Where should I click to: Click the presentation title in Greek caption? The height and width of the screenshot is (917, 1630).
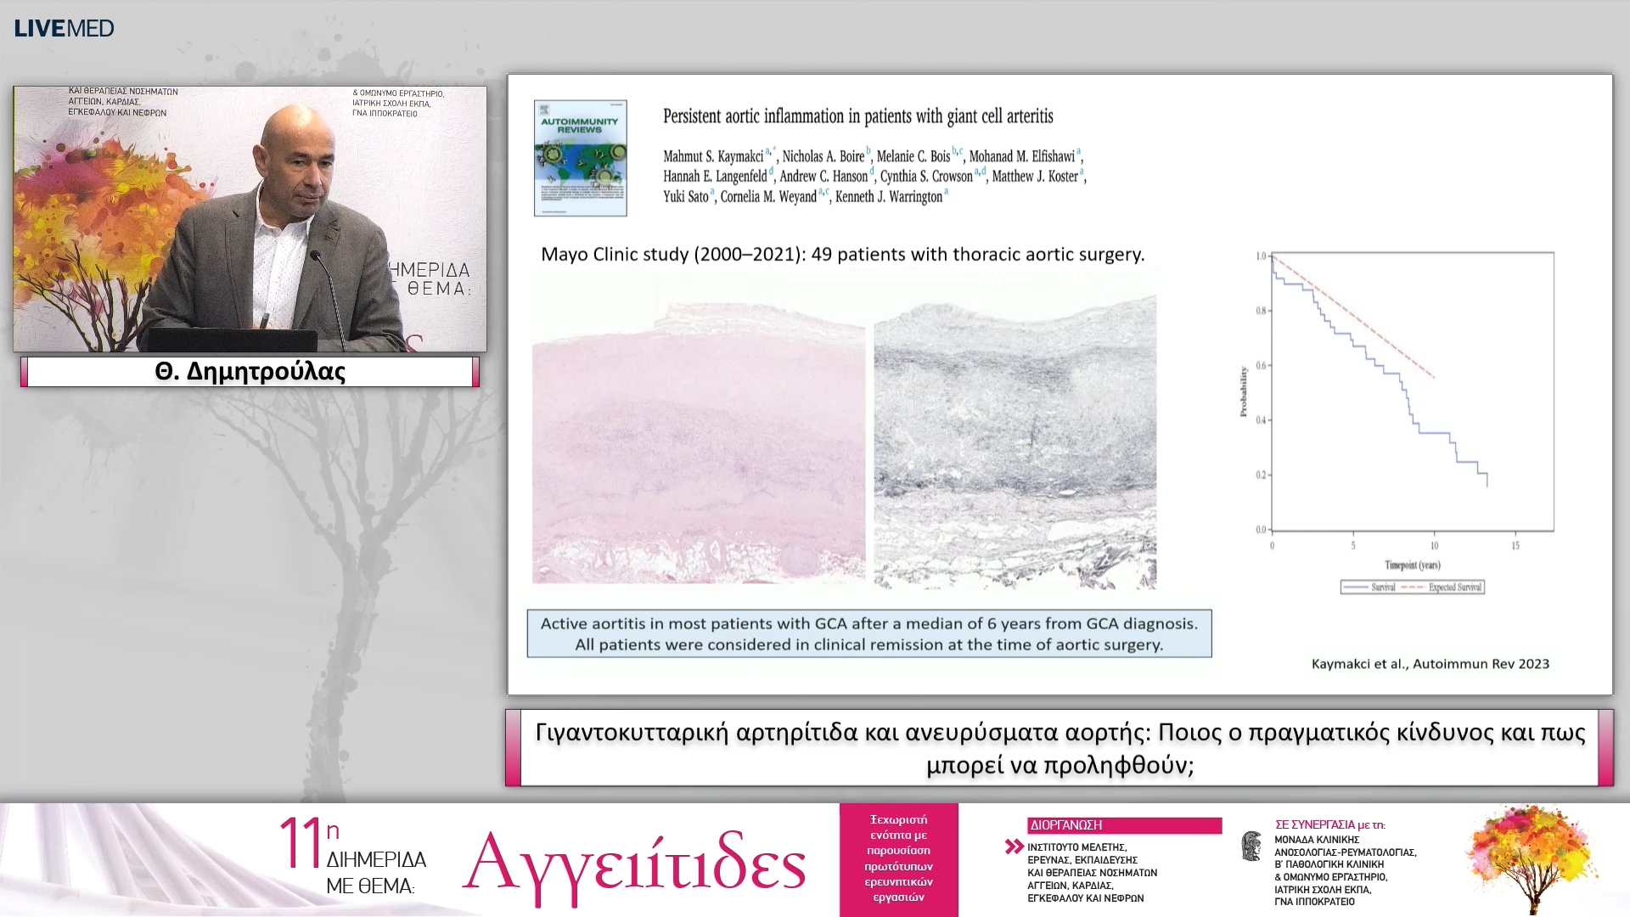coord(1059,748)
